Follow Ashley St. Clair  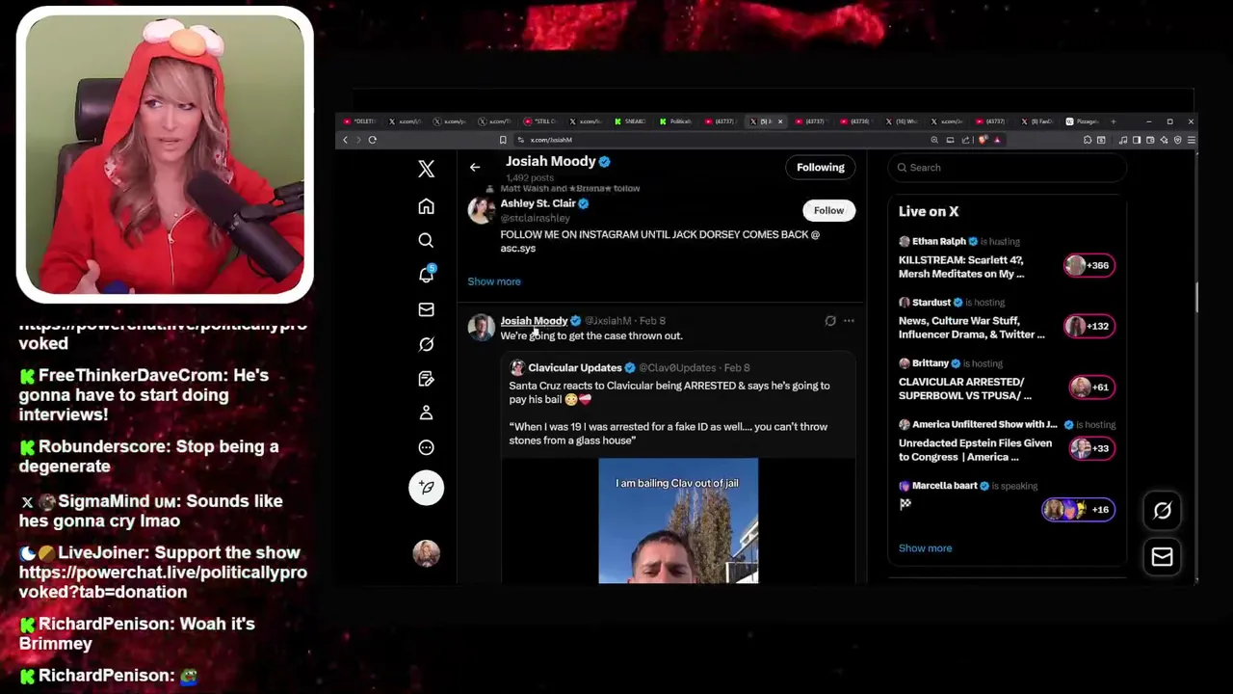click(x=828, y=210)
